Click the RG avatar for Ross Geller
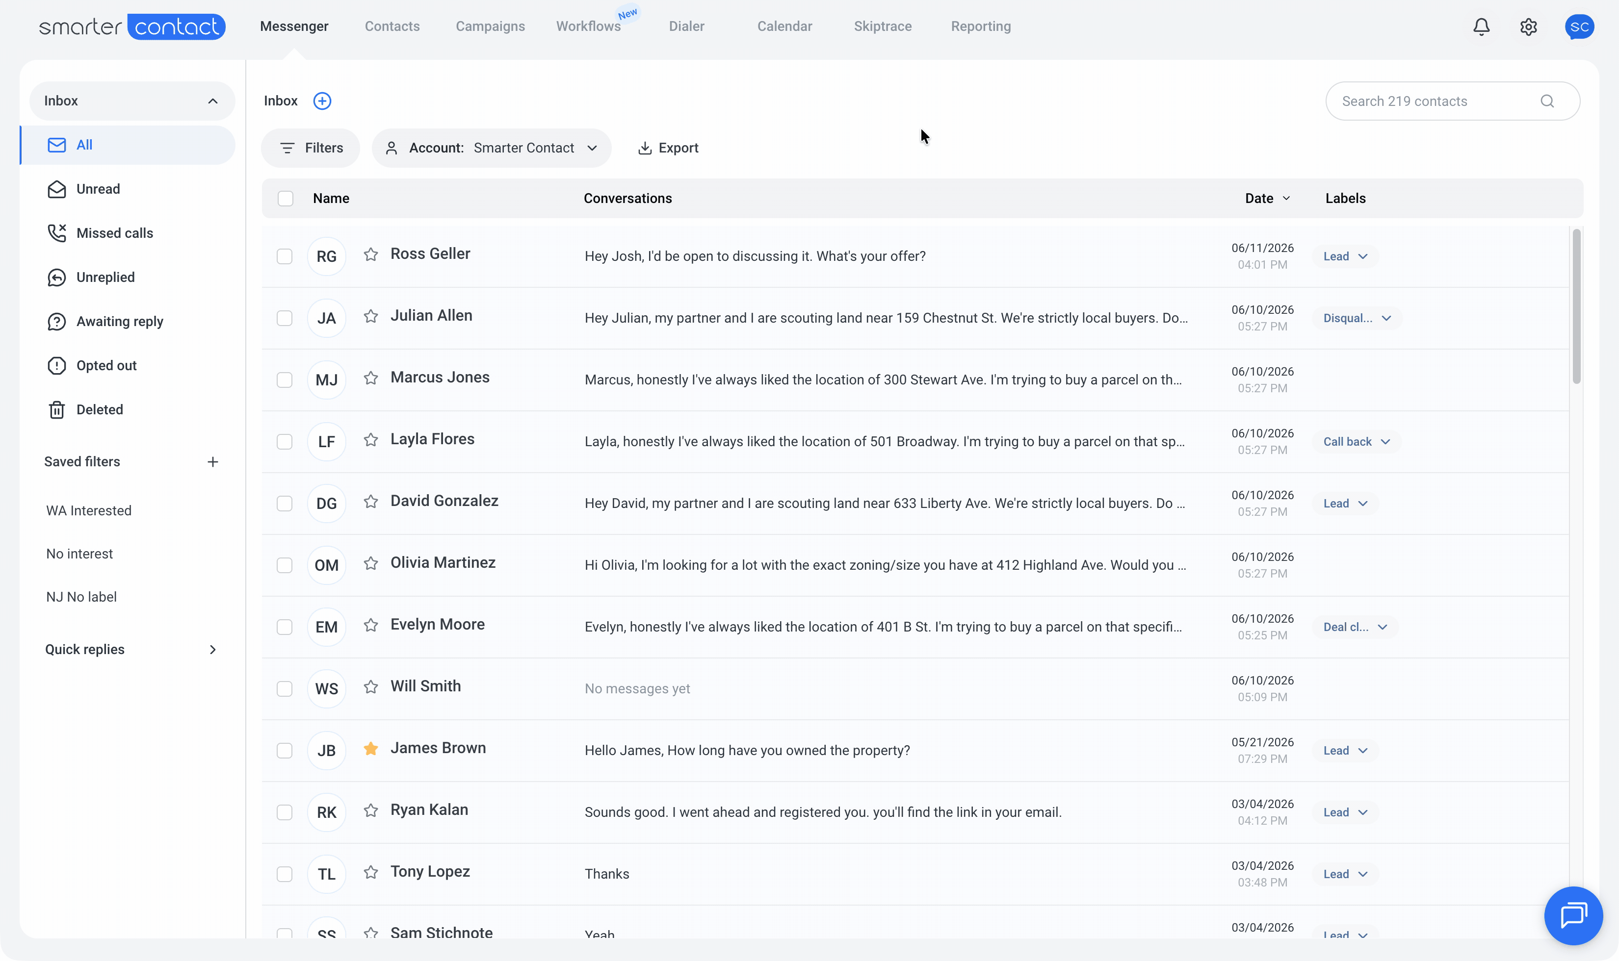1619x961 pixels. [327, 256]
